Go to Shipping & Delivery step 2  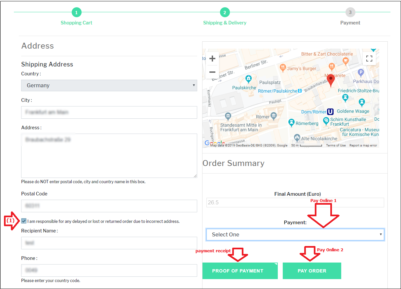225,13
